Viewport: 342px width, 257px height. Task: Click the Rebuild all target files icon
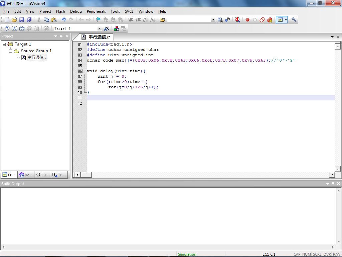[x=22, y=28]
